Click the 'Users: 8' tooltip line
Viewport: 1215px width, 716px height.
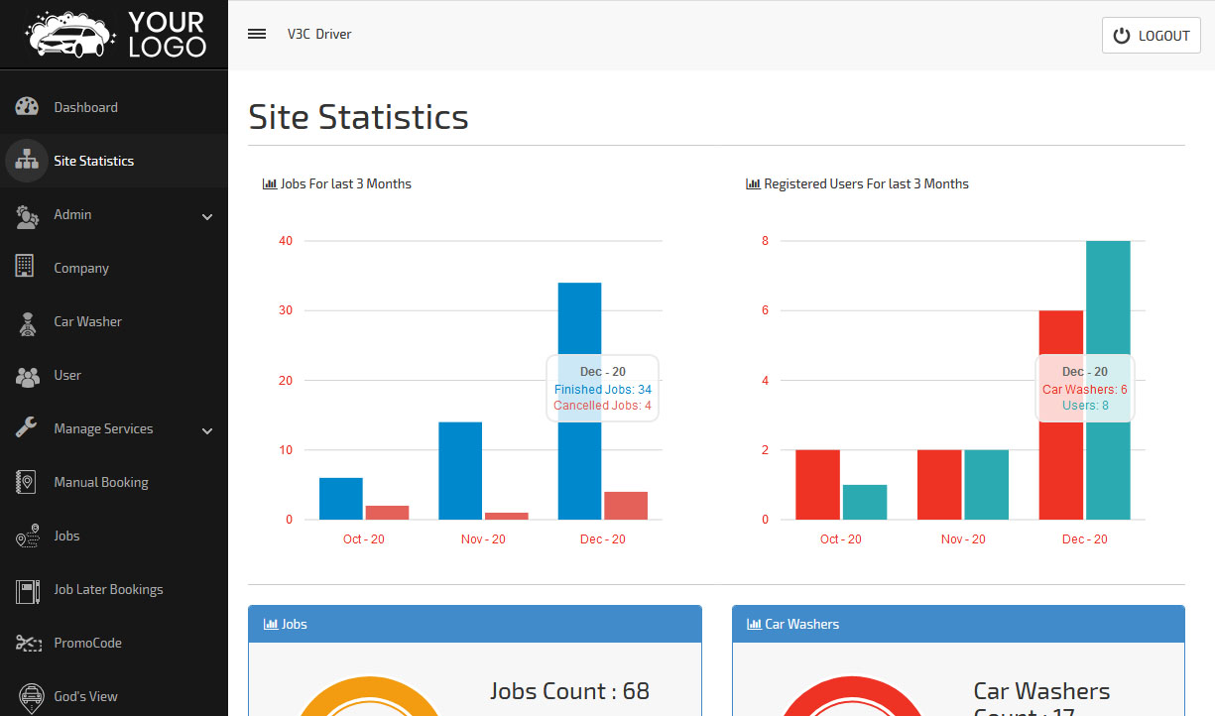[x=1085, y=406]
